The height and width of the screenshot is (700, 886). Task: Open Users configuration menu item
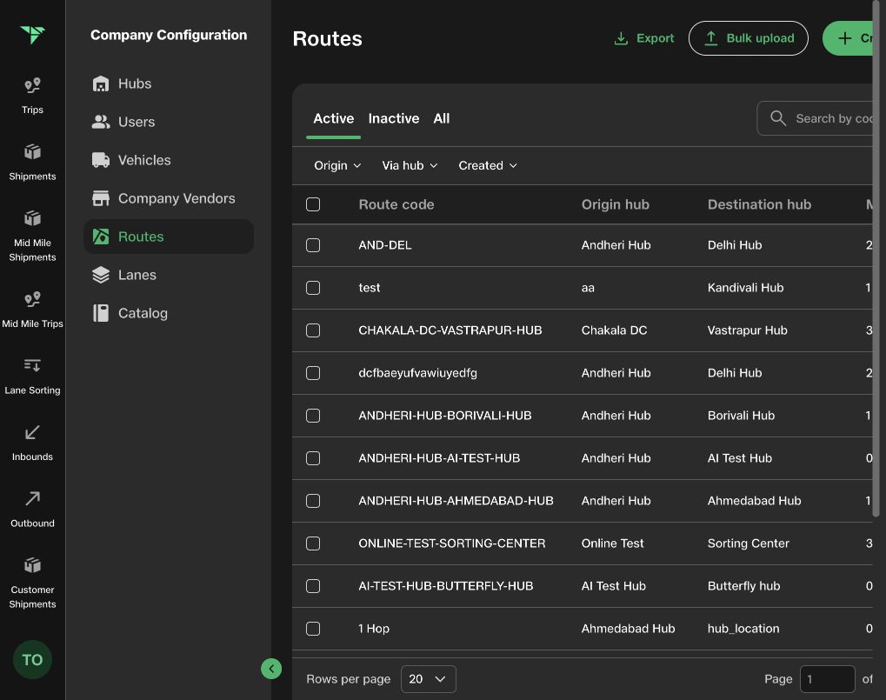coord(169,122)
